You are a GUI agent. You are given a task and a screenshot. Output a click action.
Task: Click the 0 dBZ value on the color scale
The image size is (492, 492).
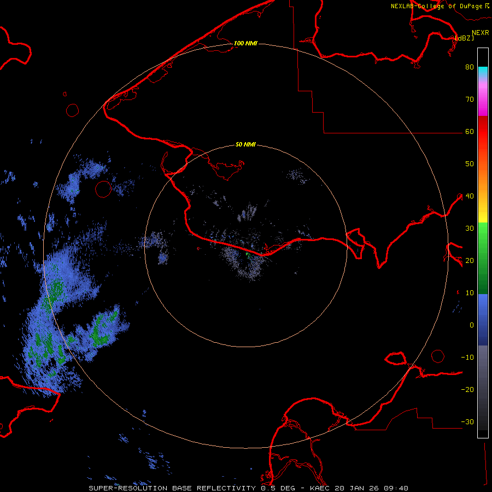pyautogui.click(x=472, y=325)
